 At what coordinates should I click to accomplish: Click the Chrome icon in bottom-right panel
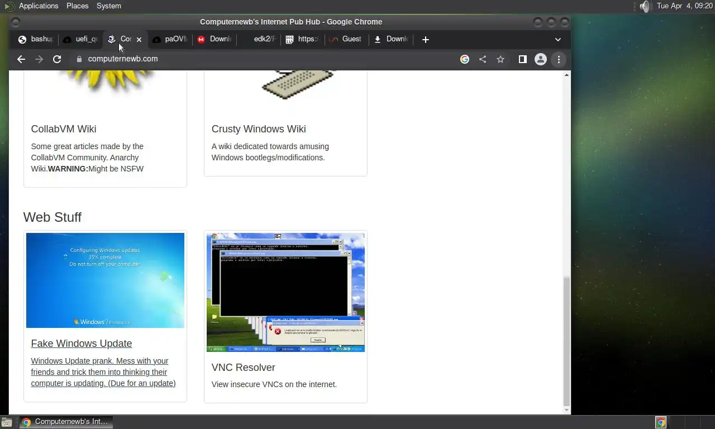pos(661,422)
